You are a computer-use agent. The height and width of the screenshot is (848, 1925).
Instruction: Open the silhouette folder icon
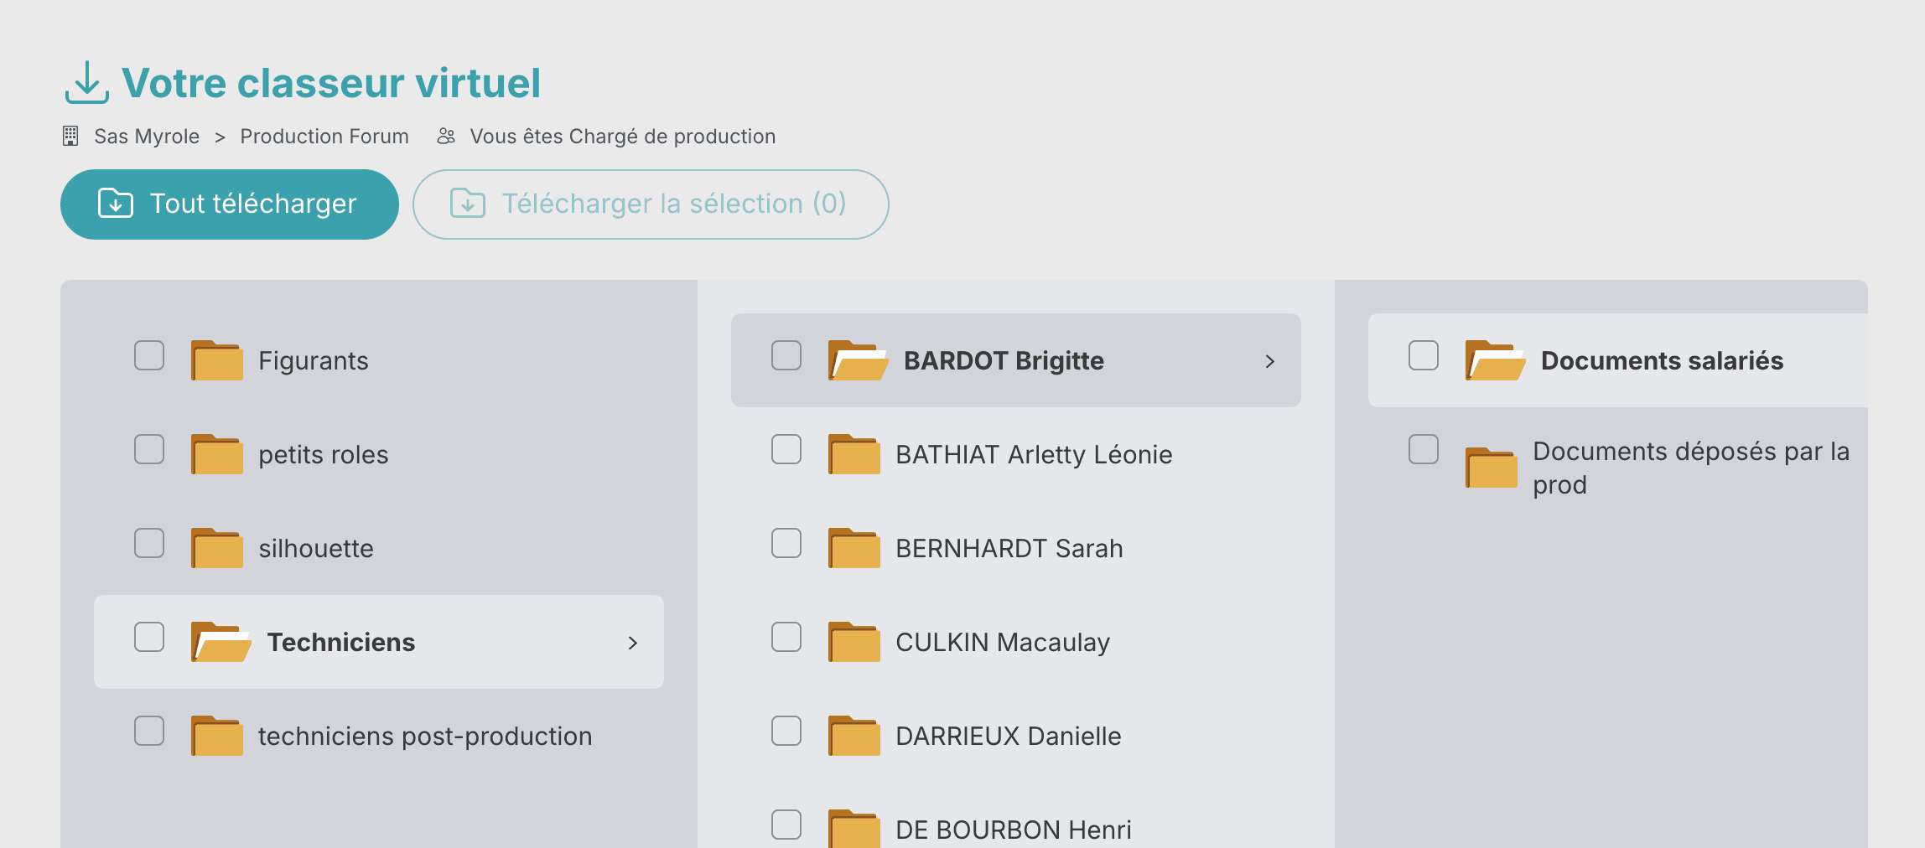217,548
